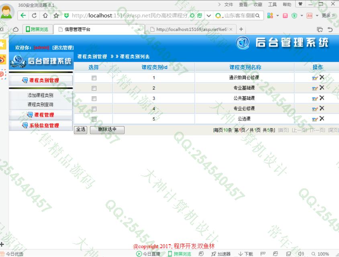Expand the 系统信息管理 sidebar section

coord(41,125)
